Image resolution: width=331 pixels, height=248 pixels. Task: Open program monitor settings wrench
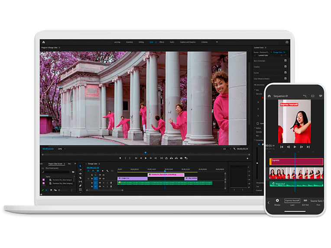(234, 149)
